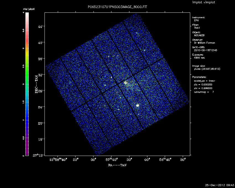The width and height of the screenshot is (235, 188).
Task: Click the timestamp 25-Dec-2012 09:43
Action: click(x=220, y=185)
